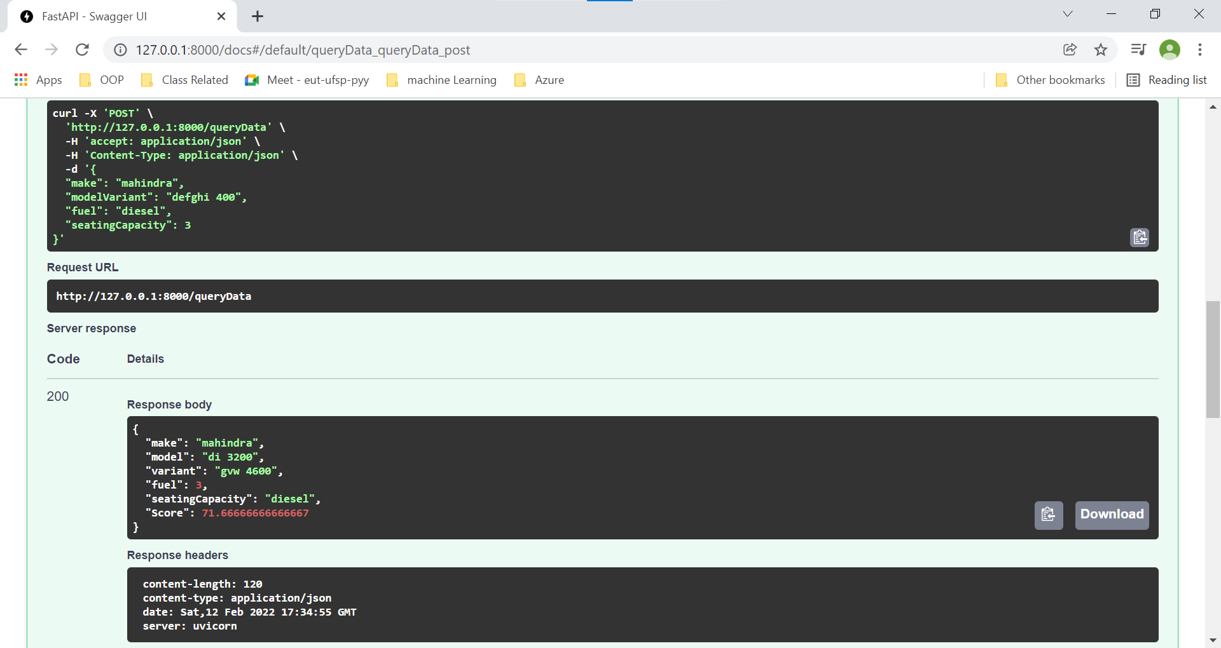
Task: Copy the curl command to clipboard
Action: [1139, 237]
